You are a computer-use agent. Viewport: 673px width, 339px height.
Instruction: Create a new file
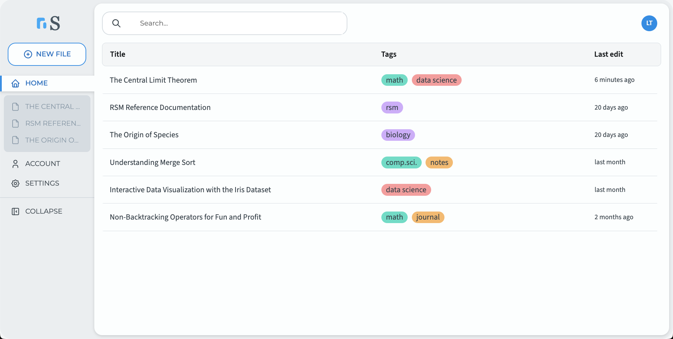point(47,54)
